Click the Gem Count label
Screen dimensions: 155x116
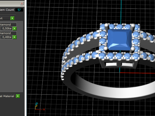coord(7,10)
